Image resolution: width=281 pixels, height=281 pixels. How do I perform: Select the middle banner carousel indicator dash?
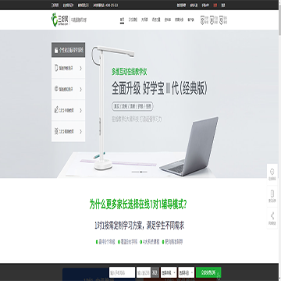point(140,172)
